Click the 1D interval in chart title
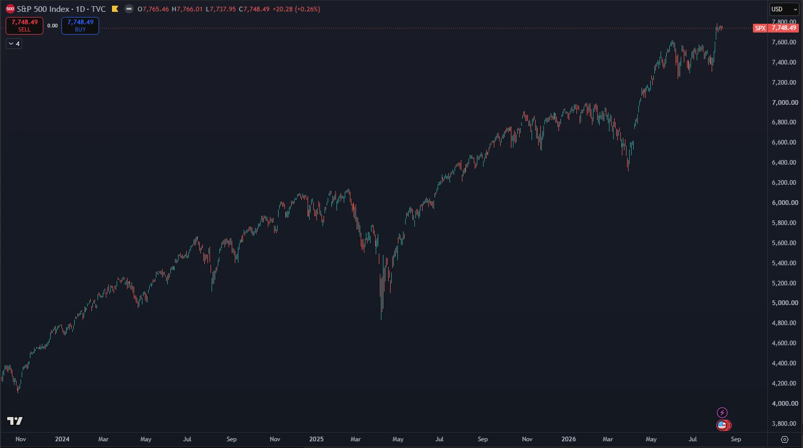Image resolution: width=803 pixels, height=448 pixels. [x=81, y=9]
